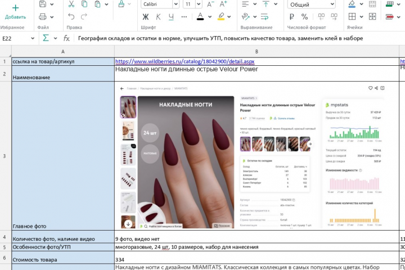Screen dimensions: 405x270
Task: Expand the save options dropdown arrow
Action: [52, 4]
